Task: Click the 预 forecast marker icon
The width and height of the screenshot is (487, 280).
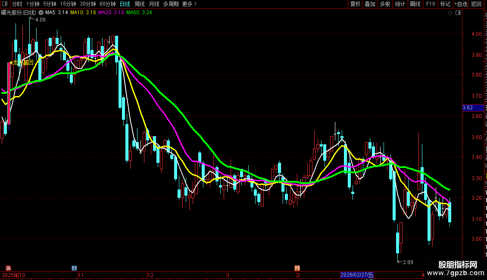Action: pos(297,268)
